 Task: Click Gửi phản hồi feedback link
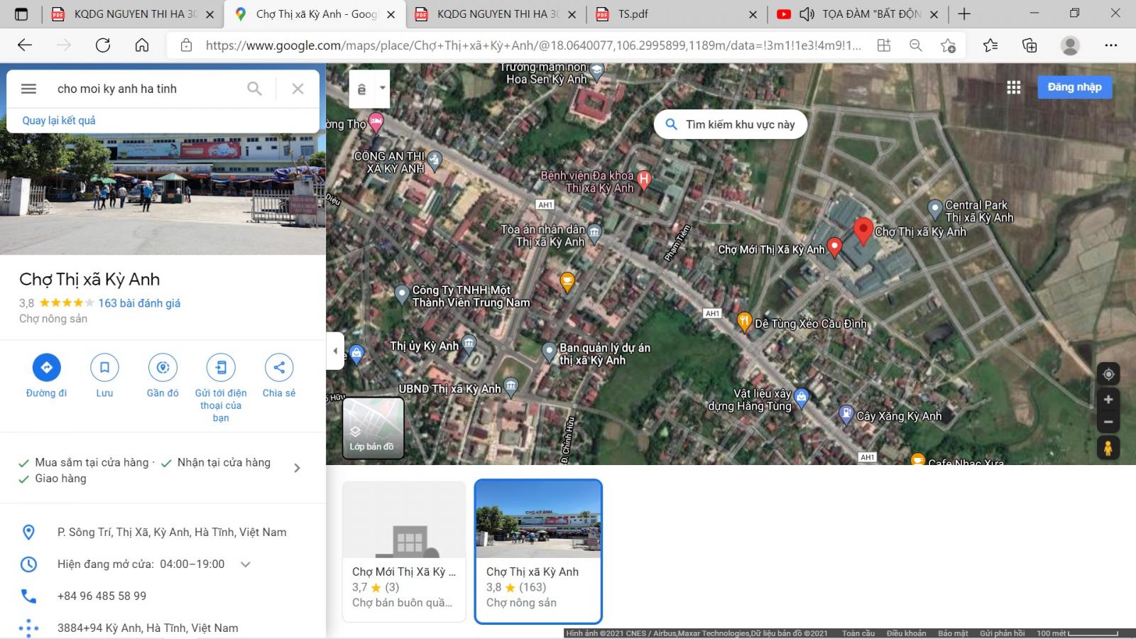tap(1002, 633)
